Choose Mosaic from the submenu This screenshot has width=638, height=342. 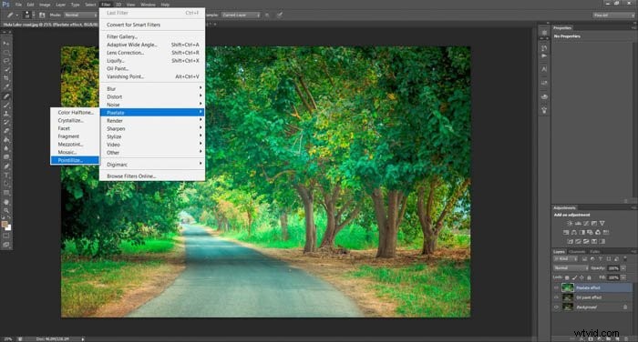[x=75, y=152]
